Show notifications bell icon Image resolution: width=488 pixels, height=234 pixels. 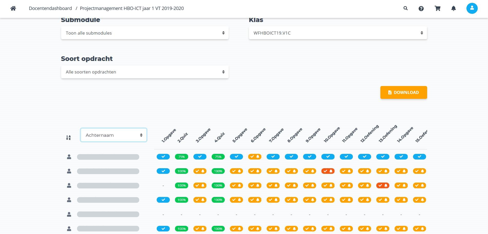(x=454, y=8)
